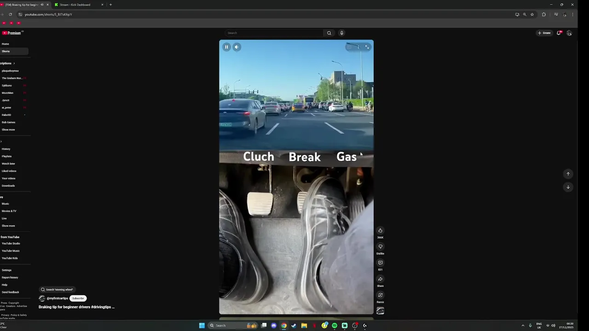Click the YouTube Premium logo
Screen dimensions: 589x331
[x=12, y=33]
